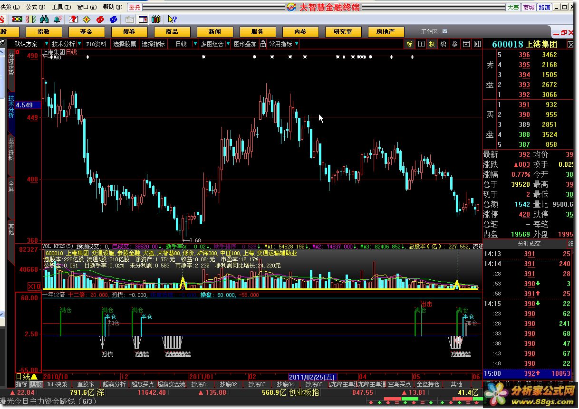Select the 指数 category button
Screen dimensions: 579x409
[x=44, y=32]
